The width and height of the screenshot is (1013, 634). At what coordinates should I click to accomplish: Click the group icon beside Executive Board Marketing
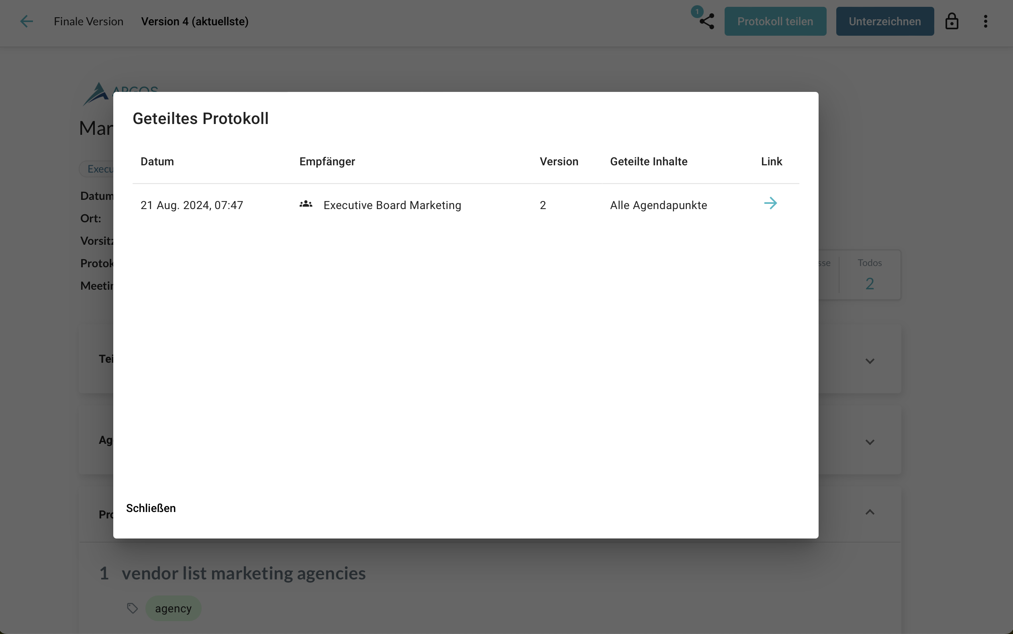pos(306,205)
